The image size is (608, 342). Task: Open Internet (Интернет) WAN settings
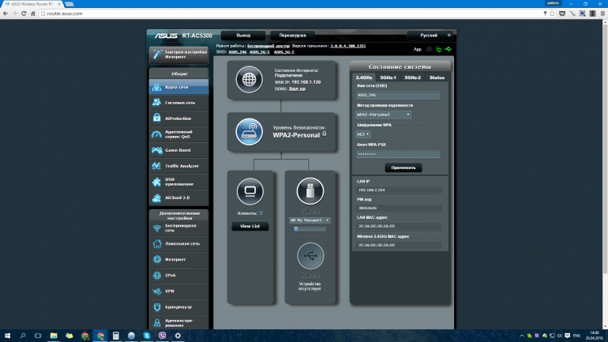[178, 259]
